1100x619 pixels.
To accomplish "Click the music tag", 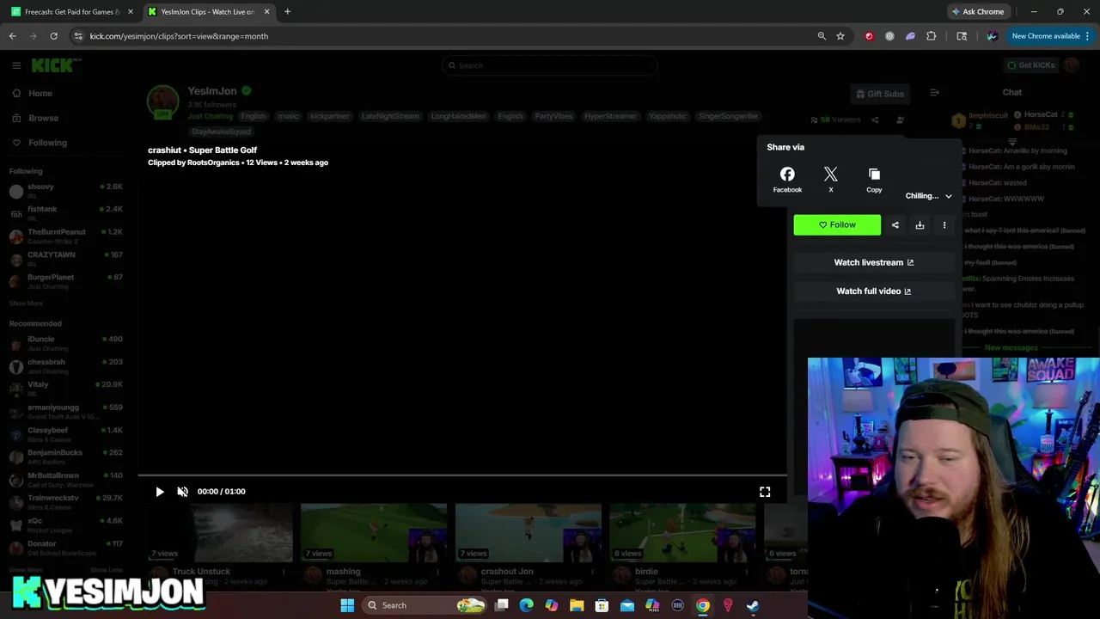I will pyautogui.click(x=288, y=116).
